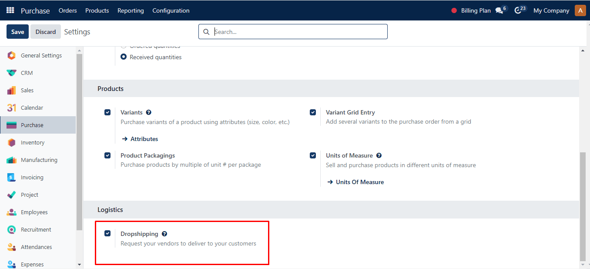Click 'Request your vendors to deliver' description
Image resolution: width=590 pixels, height=269 pixels.
(188, 243)
